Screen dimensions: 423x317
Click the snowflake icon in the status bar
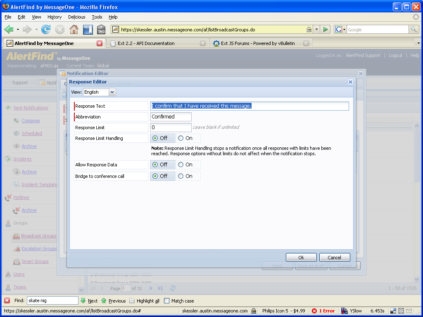coord(401,311)
